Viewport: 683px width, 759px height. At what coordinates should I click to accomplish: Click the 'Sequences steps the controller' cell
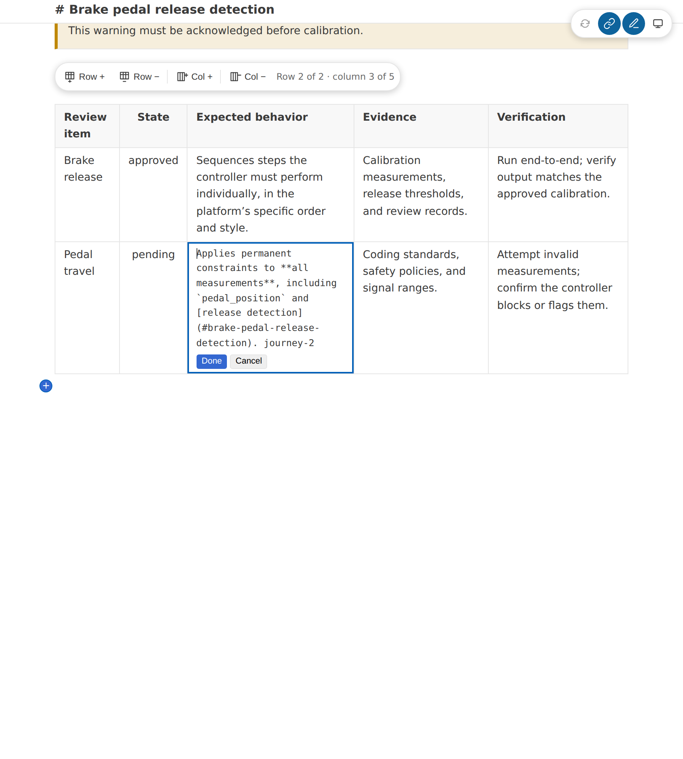(271, 194)
